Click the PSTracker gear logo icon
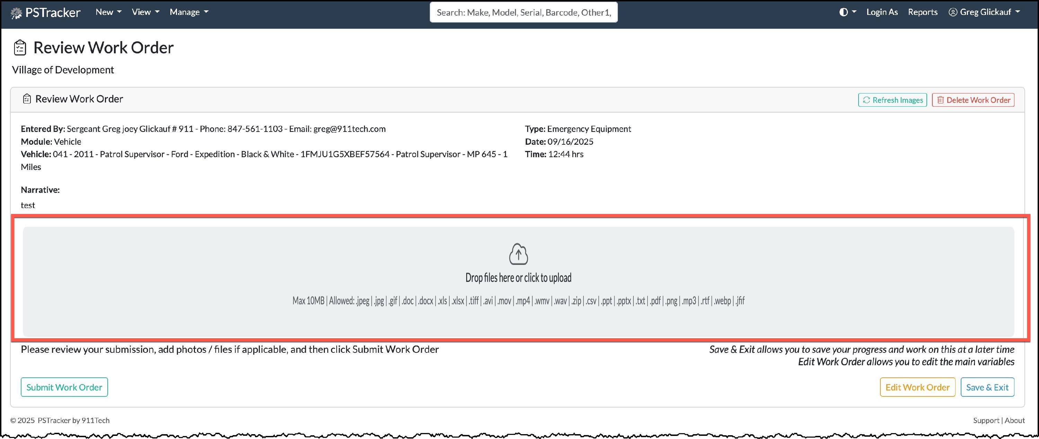Viewport: 1039px width, 439px height. pyautogui.click(x=16, y=13)
